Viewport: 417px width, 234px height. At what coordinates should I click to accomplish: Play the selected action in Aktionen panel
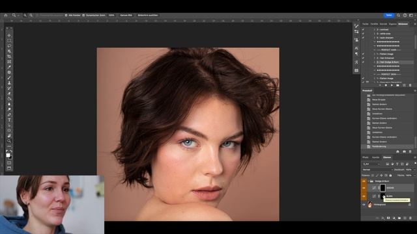click(392, 85)
